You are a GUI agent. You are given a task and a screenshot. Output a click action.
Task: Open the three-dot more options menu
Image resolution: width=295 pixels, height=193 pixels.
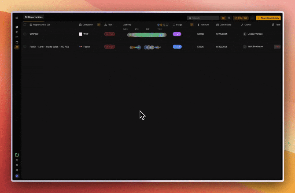click(252, 18)
